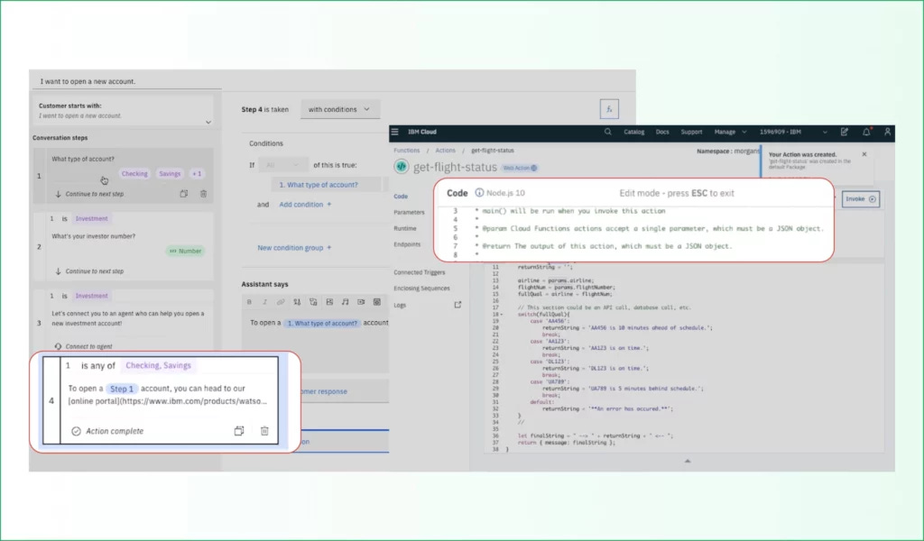
Task: Apply bold in Assistant says toolbar
Action: [249, 302]
